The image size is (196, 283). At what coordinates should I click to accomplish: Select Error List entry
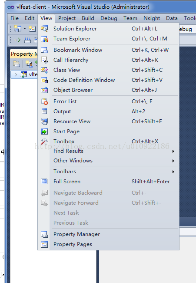(109, 101)
